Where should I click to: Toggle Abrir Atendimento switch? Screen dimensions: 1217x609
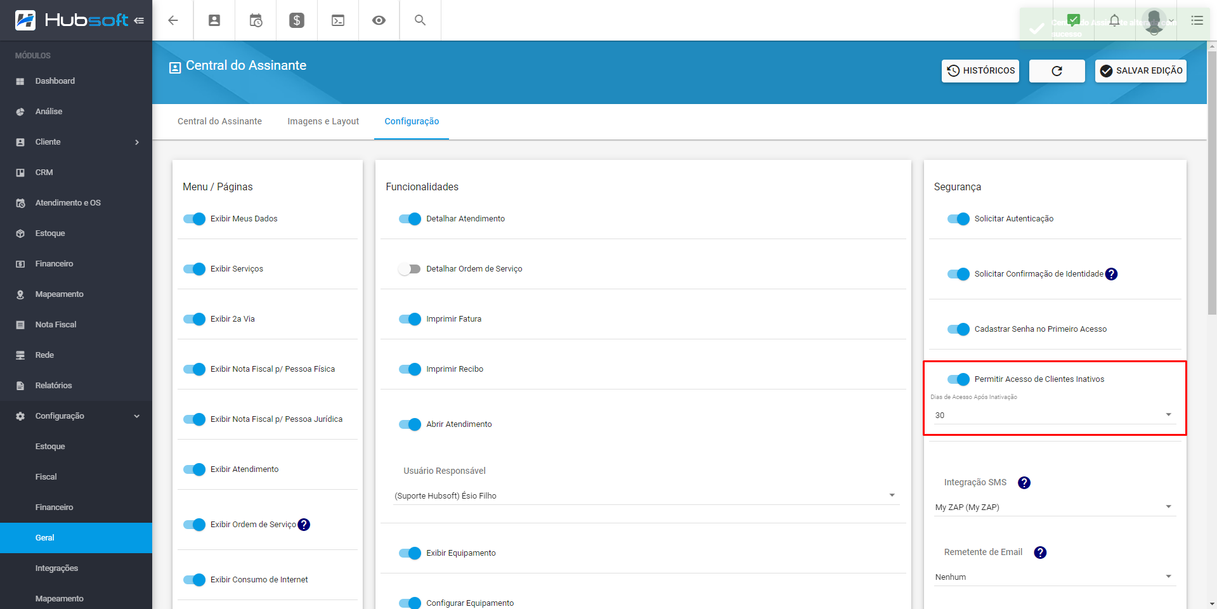(x=410, y=424)
